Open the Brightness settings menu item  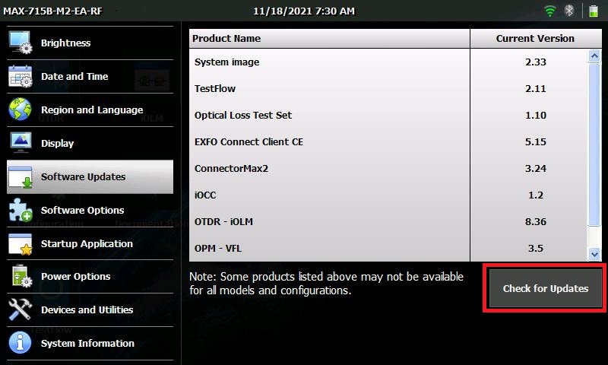[x=90, y=43]
